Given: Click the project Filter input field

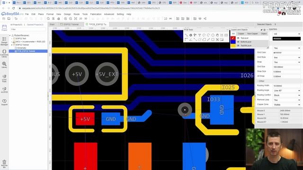Looking at the screenshot, I should pos(28,29).
